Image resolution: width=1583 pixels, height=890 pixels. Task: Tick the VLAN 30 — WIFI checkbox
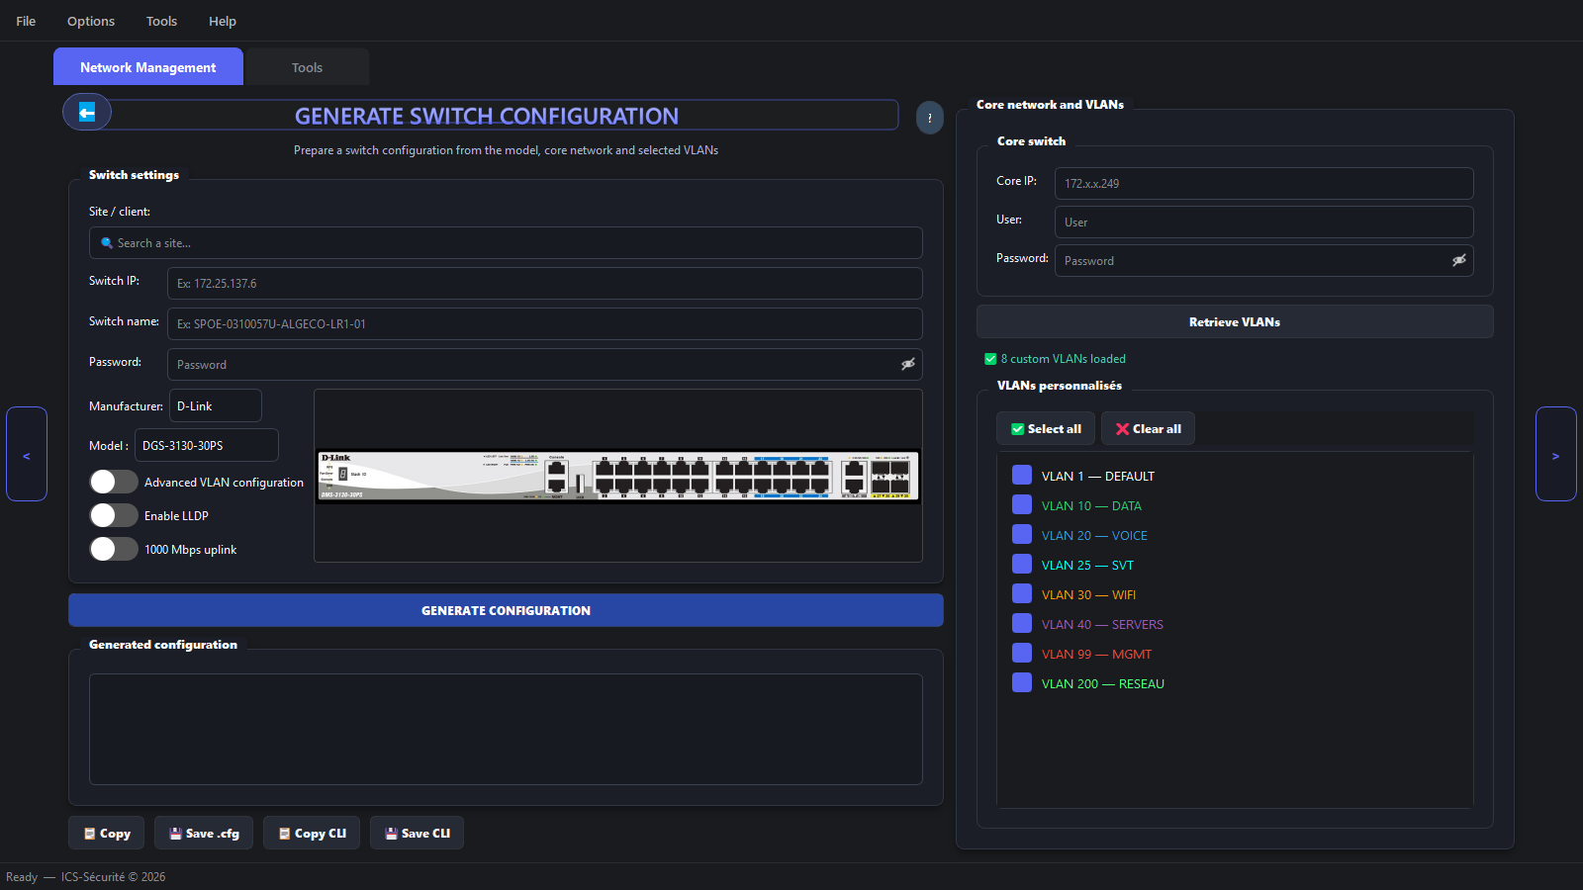point(1022,593)
